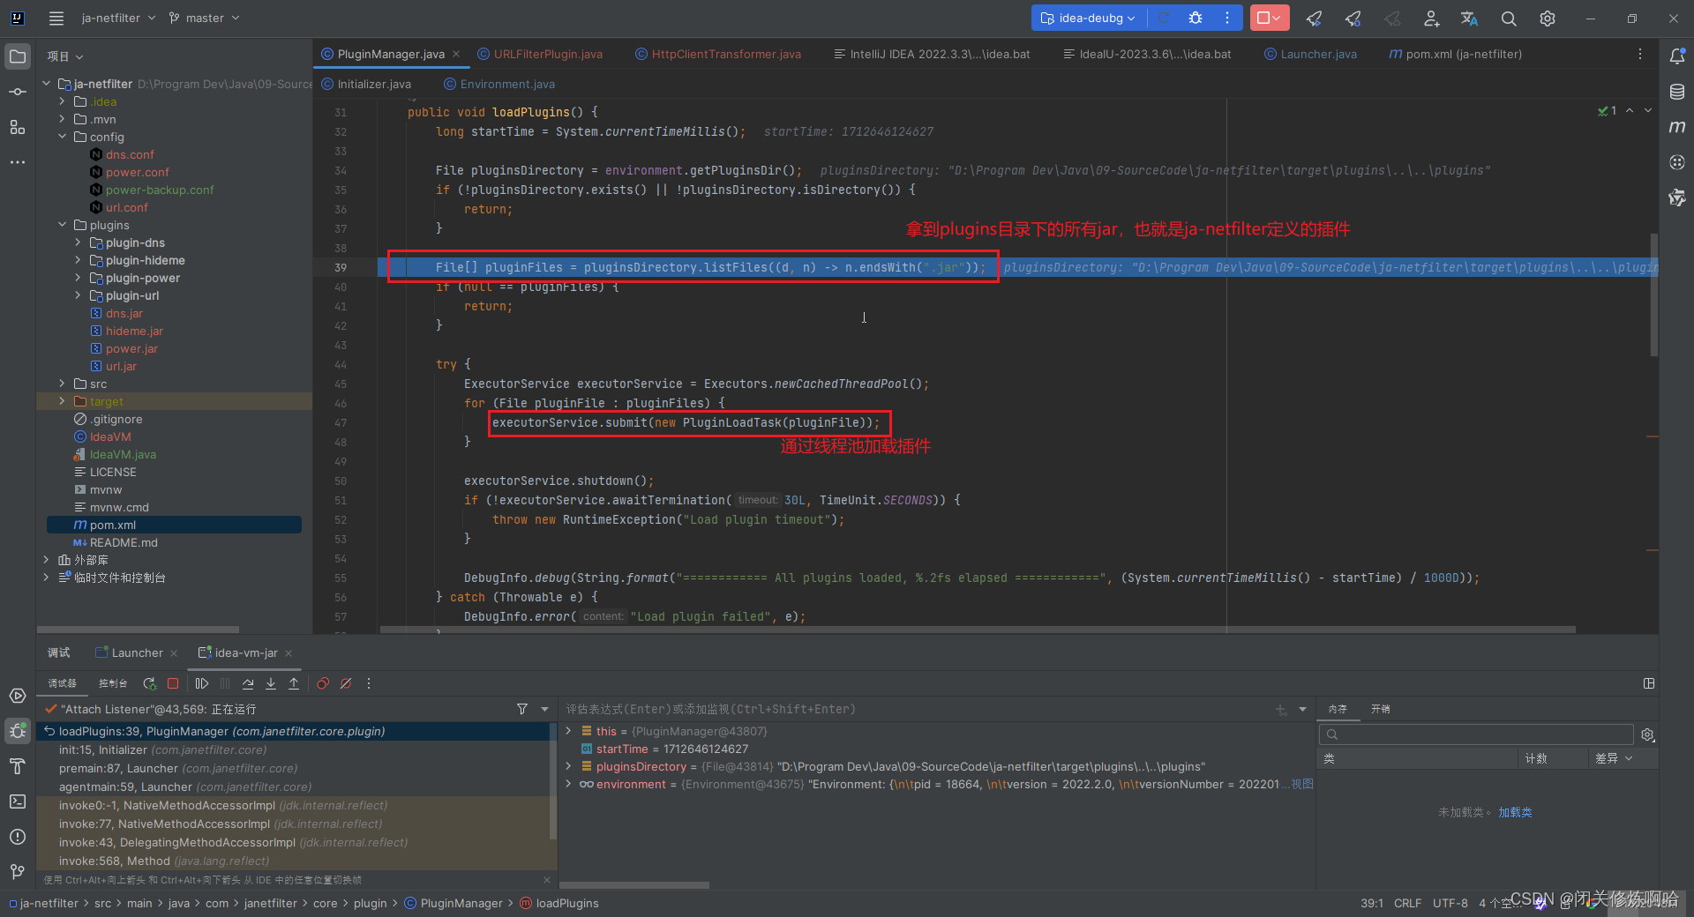This screenshot has width=1694, height=917.
Task: Resume program in debugger toolbar
Action: point(202,683)
